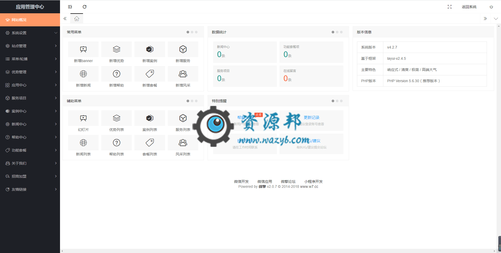The height and width of the screenshot is (253, 501).
Task: Click www.w7.cc footer link
Action: coord(309,186)
